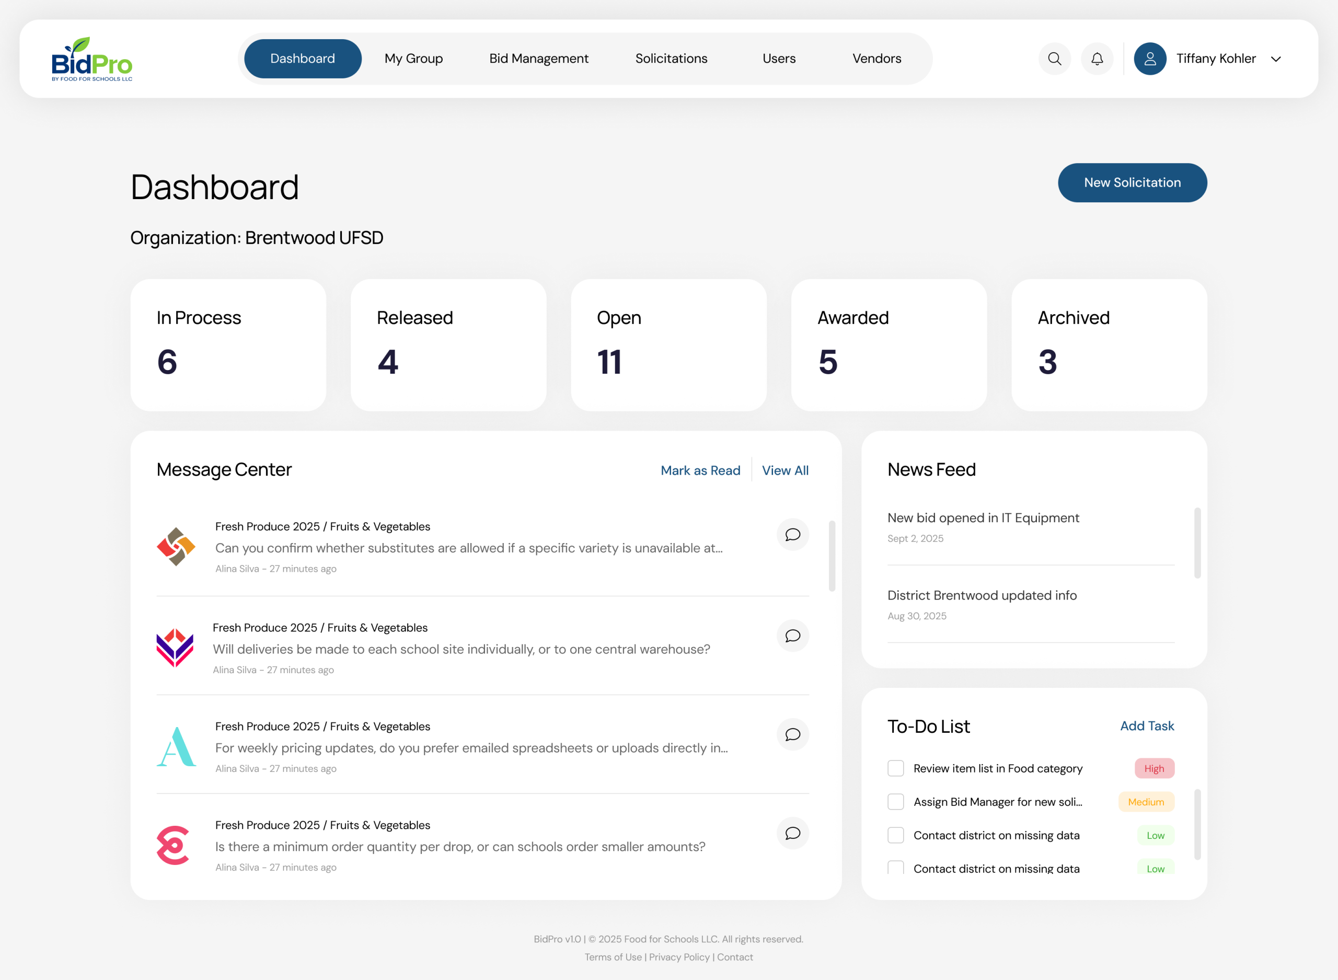Click Add Task link
Image resolution: width=1338 pixels, height=980 pixels.
(x=1146, y=725)
